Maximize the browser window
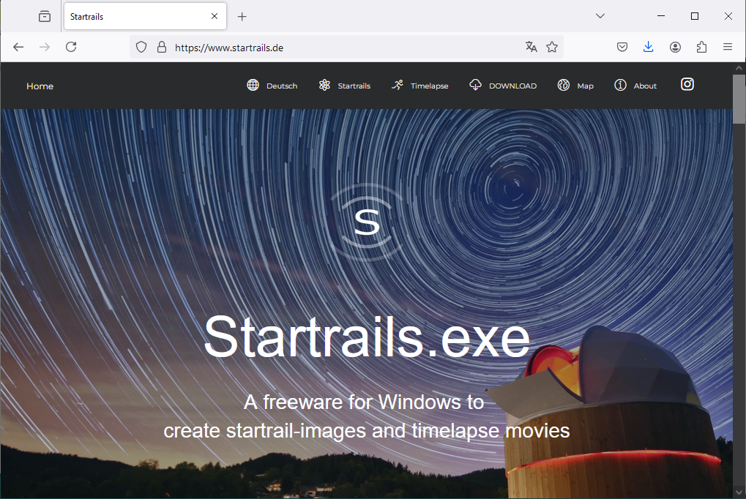The height and width of the screenshot is (499, 746). [695, 16]
